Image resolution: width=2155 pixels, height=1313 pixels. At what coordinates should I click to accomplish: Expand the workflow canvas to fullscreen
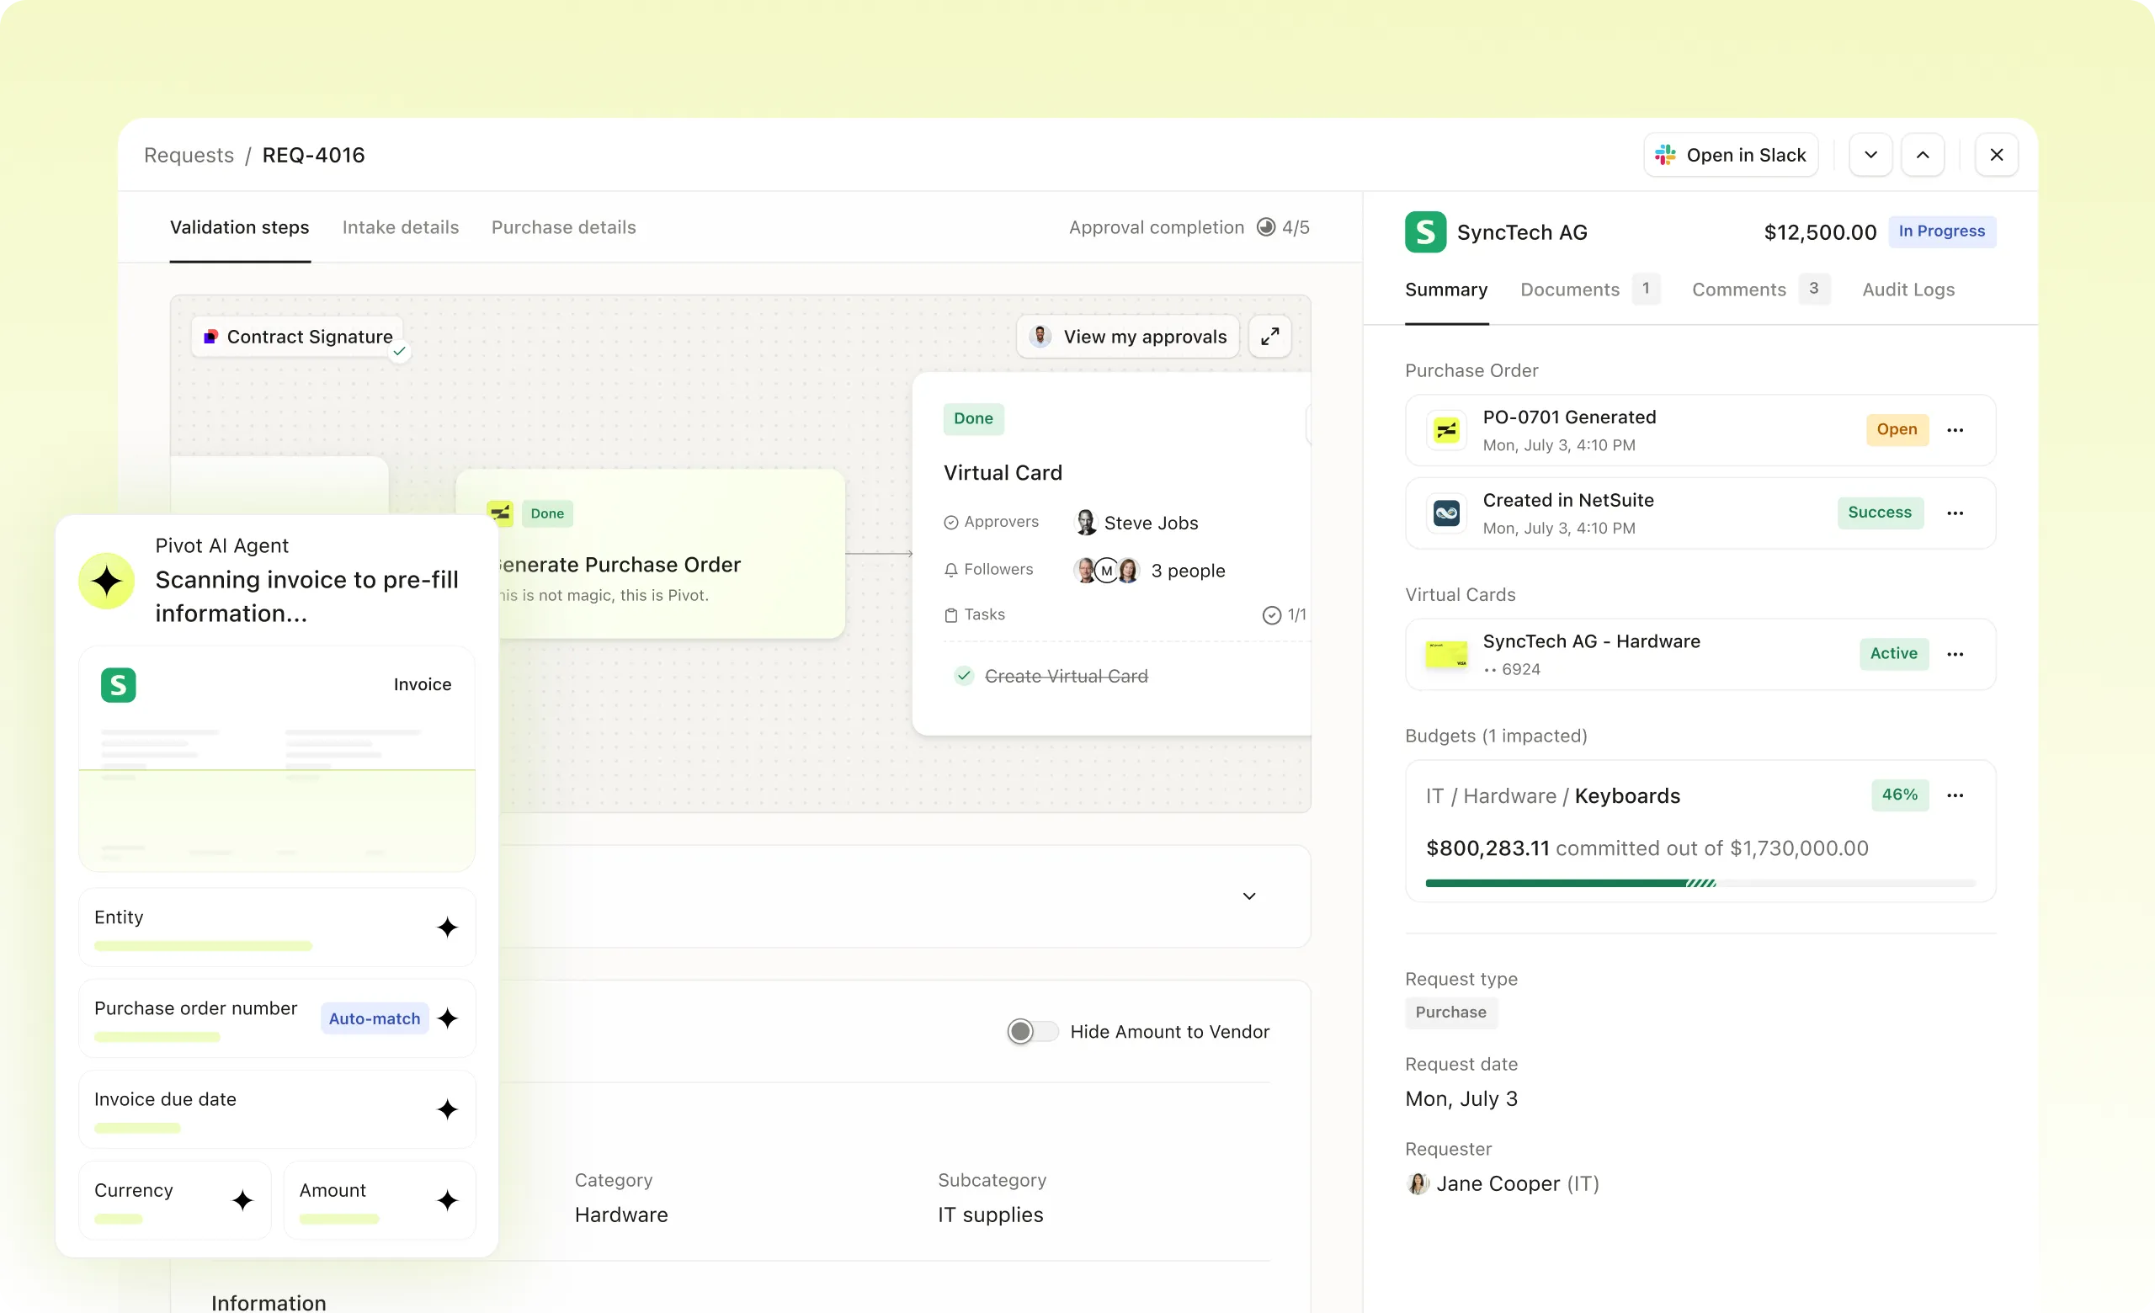coord(1269,337)
